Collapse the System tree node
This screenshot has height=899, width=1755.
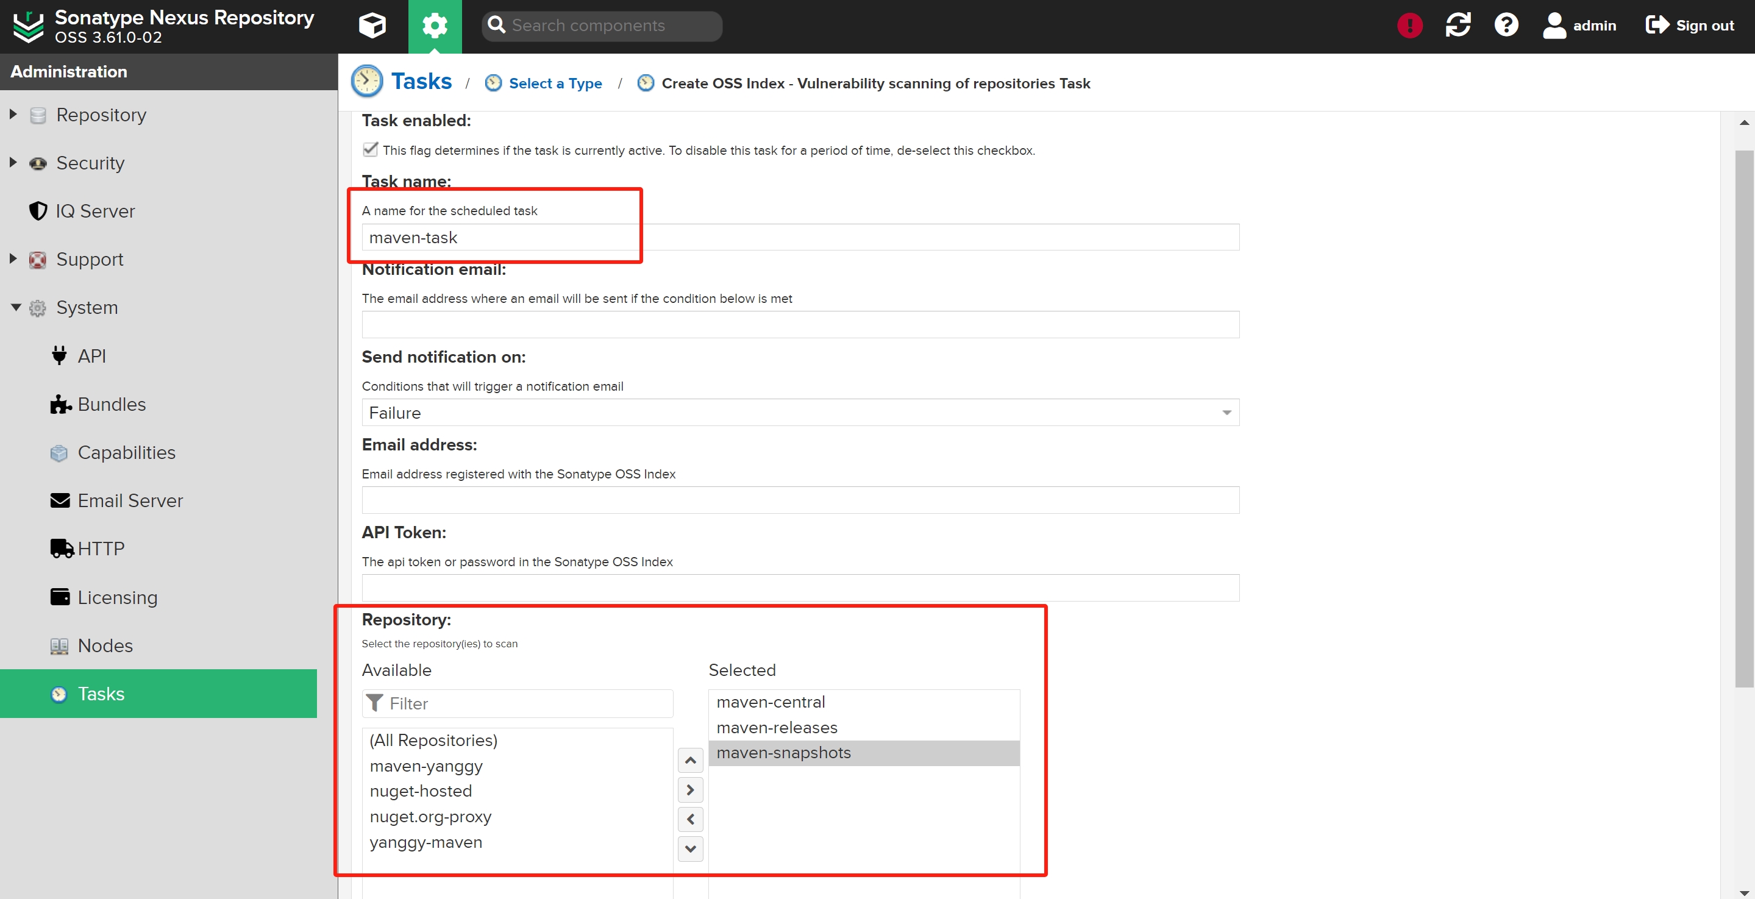16,307
